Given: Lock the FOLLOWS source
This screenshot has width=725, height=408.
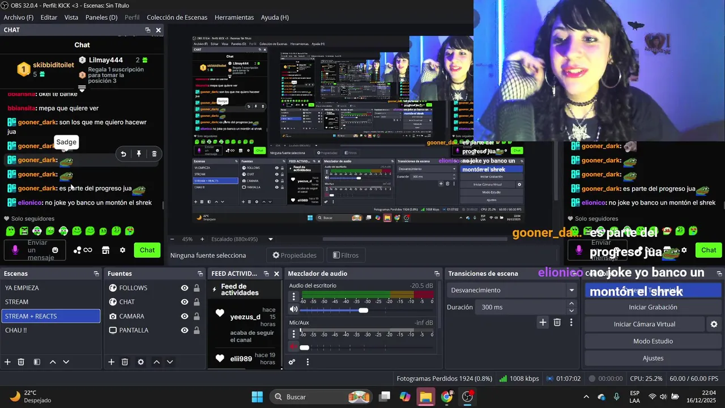Looking at the screenshot, I should point(197,288).
